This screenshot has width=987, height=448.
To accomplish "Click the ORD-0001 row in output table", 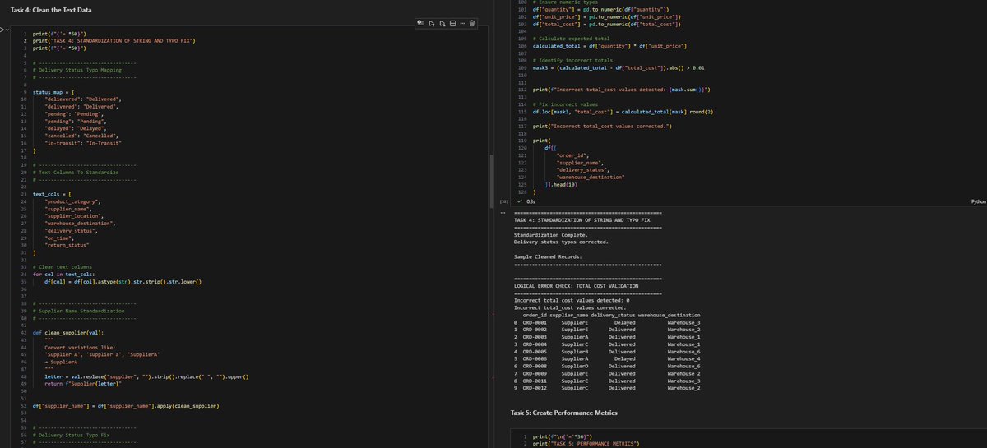I will pos(605,322).
